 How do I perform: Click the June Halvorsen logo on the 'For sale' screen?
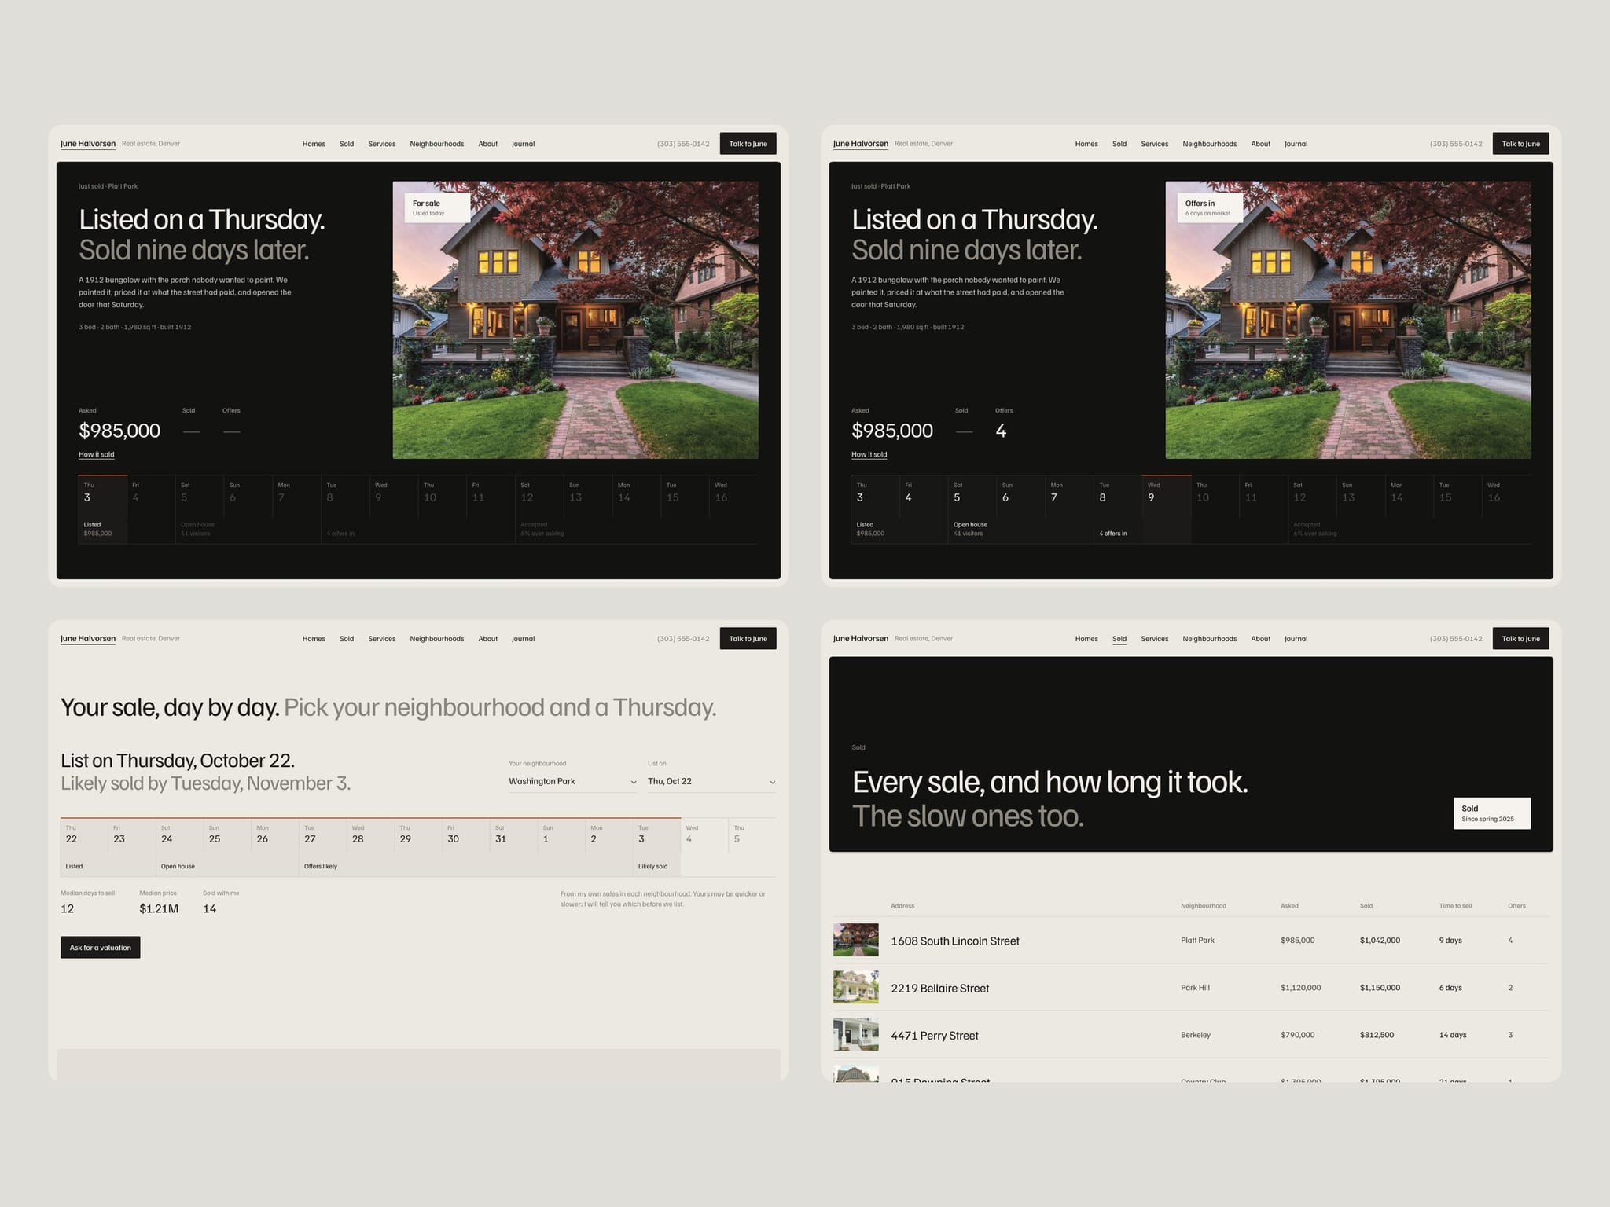[x=88, y=144]
